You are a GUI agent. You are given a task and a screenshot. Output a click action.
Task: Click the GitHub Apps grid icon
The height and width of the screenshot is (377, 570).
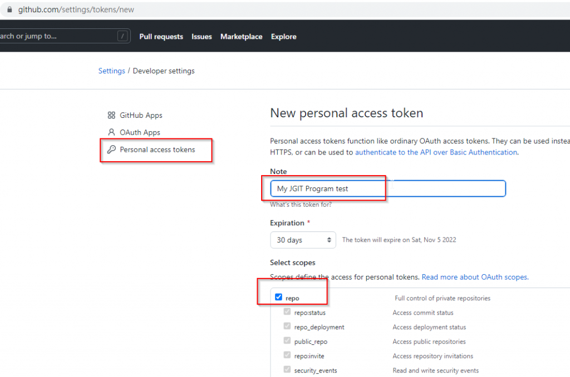(x=111, y=115)
